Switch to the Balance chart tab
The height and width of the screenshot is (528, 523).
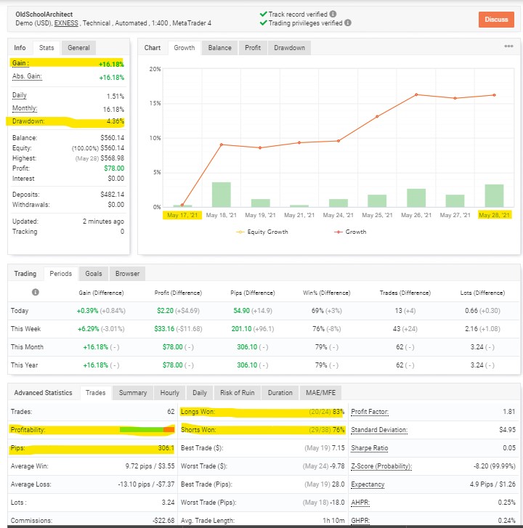219,48
